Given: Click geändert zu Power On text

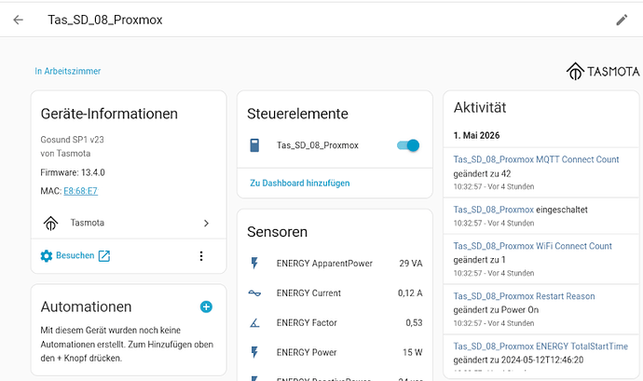Looking at the screenshot, I should click(x=496, y=309).
